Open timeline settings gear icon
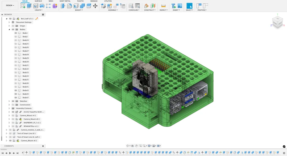This screenshot has height=156, width=287. click(284, 153)
